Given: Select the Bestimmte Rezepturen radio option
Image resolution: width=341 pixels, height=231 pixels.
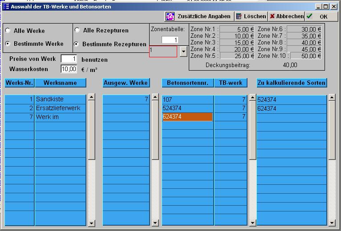Looking at the screenshot, I should point(77,44).
